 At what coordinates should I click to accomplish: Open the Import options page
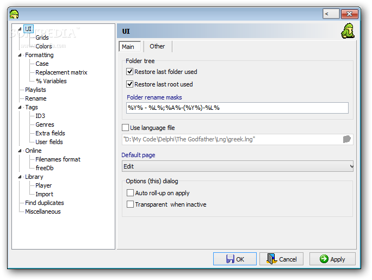pos(44,194)
